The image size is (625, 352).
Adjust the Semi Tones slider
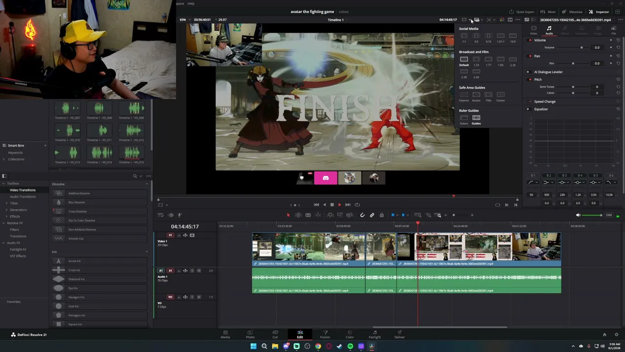573,87
